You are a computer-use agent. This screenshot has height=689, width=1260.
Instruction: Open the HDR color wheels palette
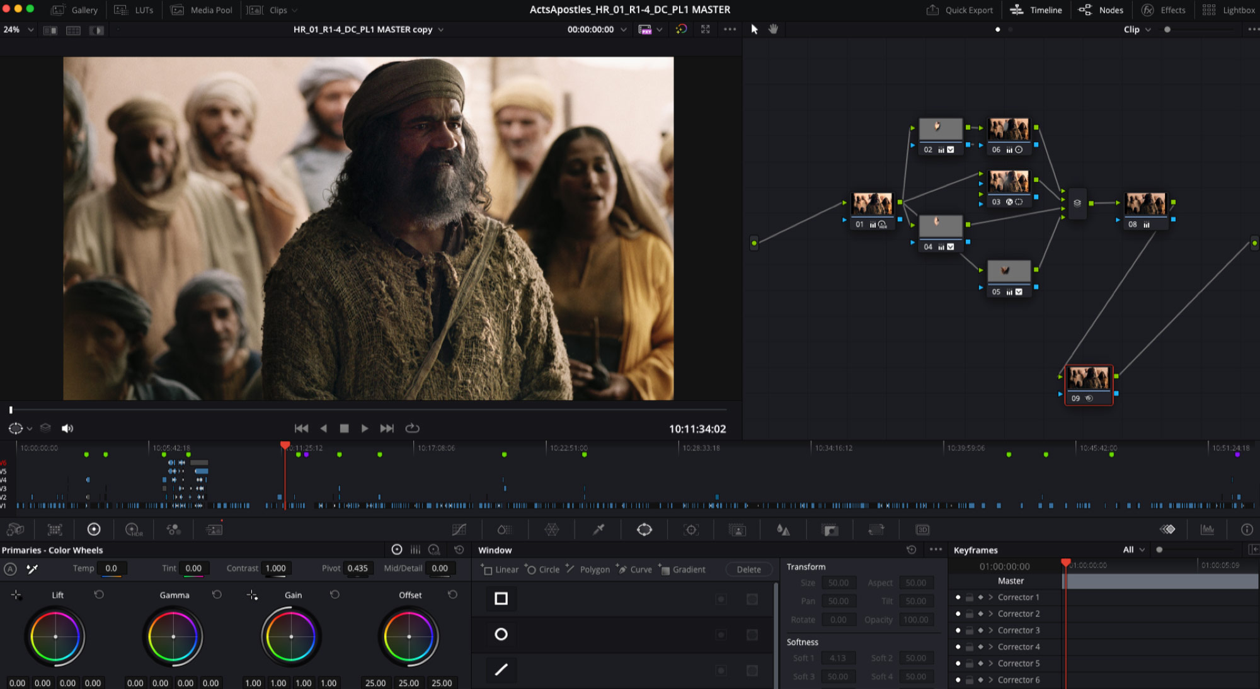[134, 530]
